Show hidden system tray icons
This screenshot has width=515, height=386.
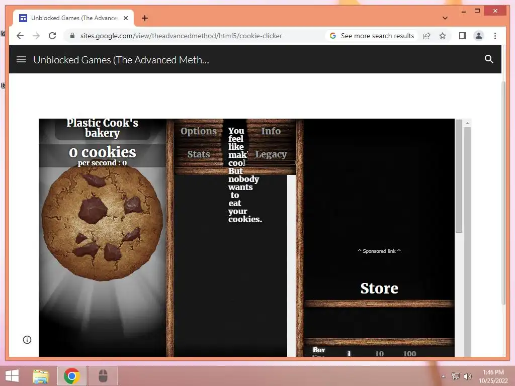click(443, 376)
